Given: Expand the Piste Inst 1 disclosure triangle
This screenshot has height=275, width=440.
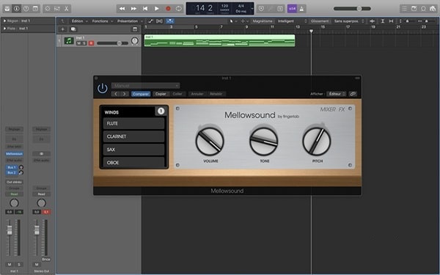Looking at the screenshot, I should tap(4, 29).
